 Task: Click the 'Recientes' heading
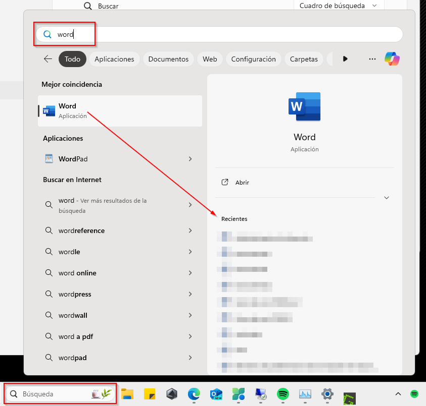(234, 219)
